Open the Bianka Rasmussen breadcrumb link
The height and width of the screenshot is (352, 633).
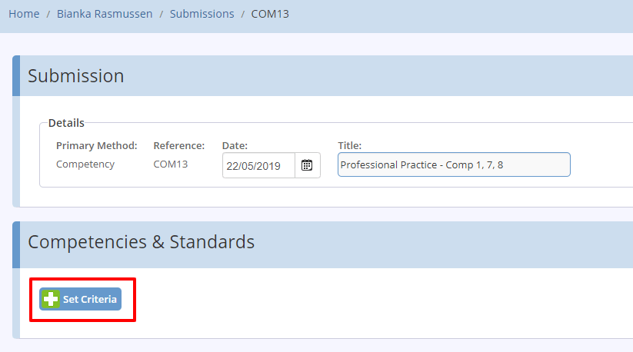(105, 14)
